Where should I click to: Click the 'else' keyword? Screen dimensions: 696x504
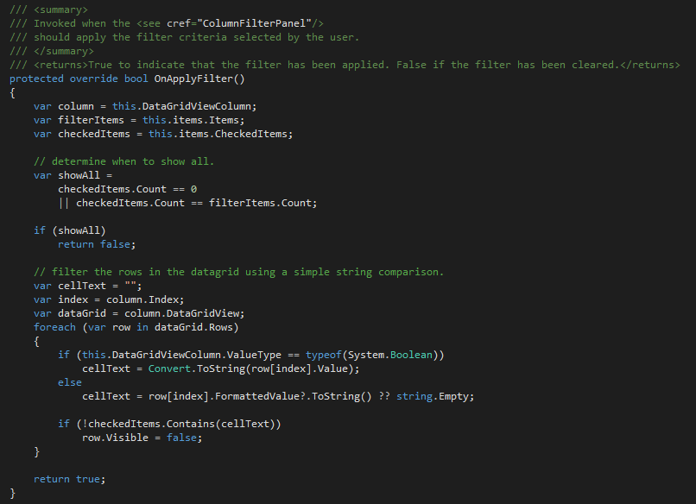pos(70,382)
